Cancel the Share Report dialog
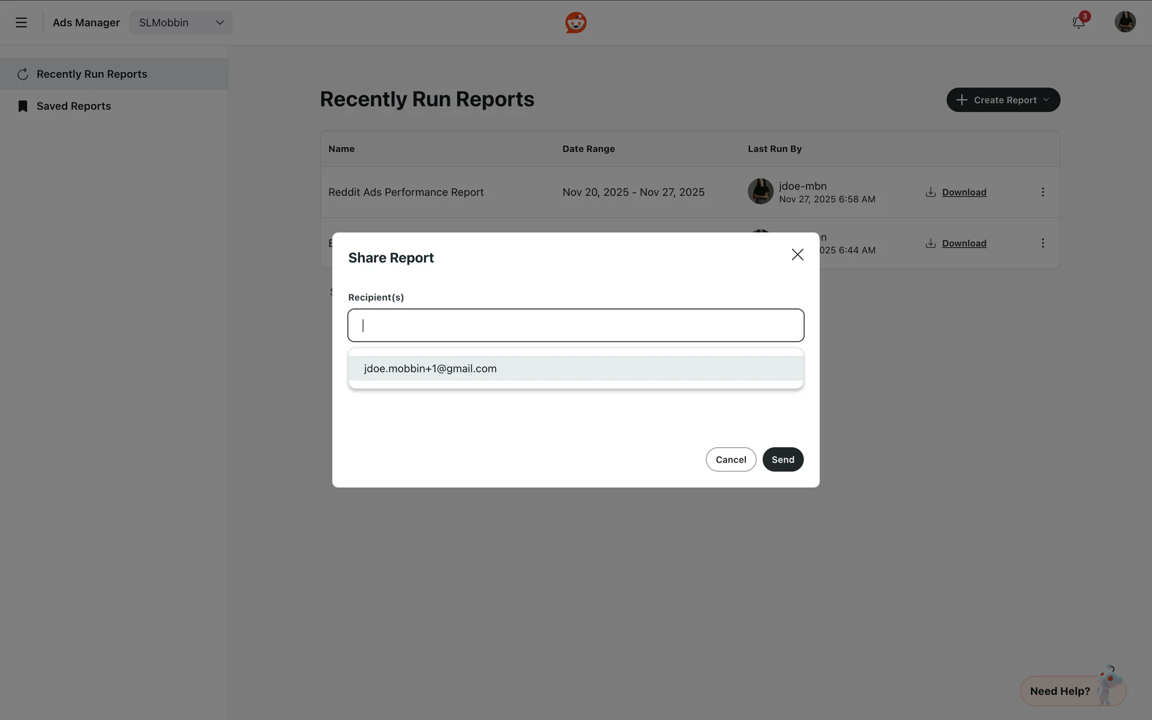The width and height of the screenshot is (1152, 720). [730, 460]
